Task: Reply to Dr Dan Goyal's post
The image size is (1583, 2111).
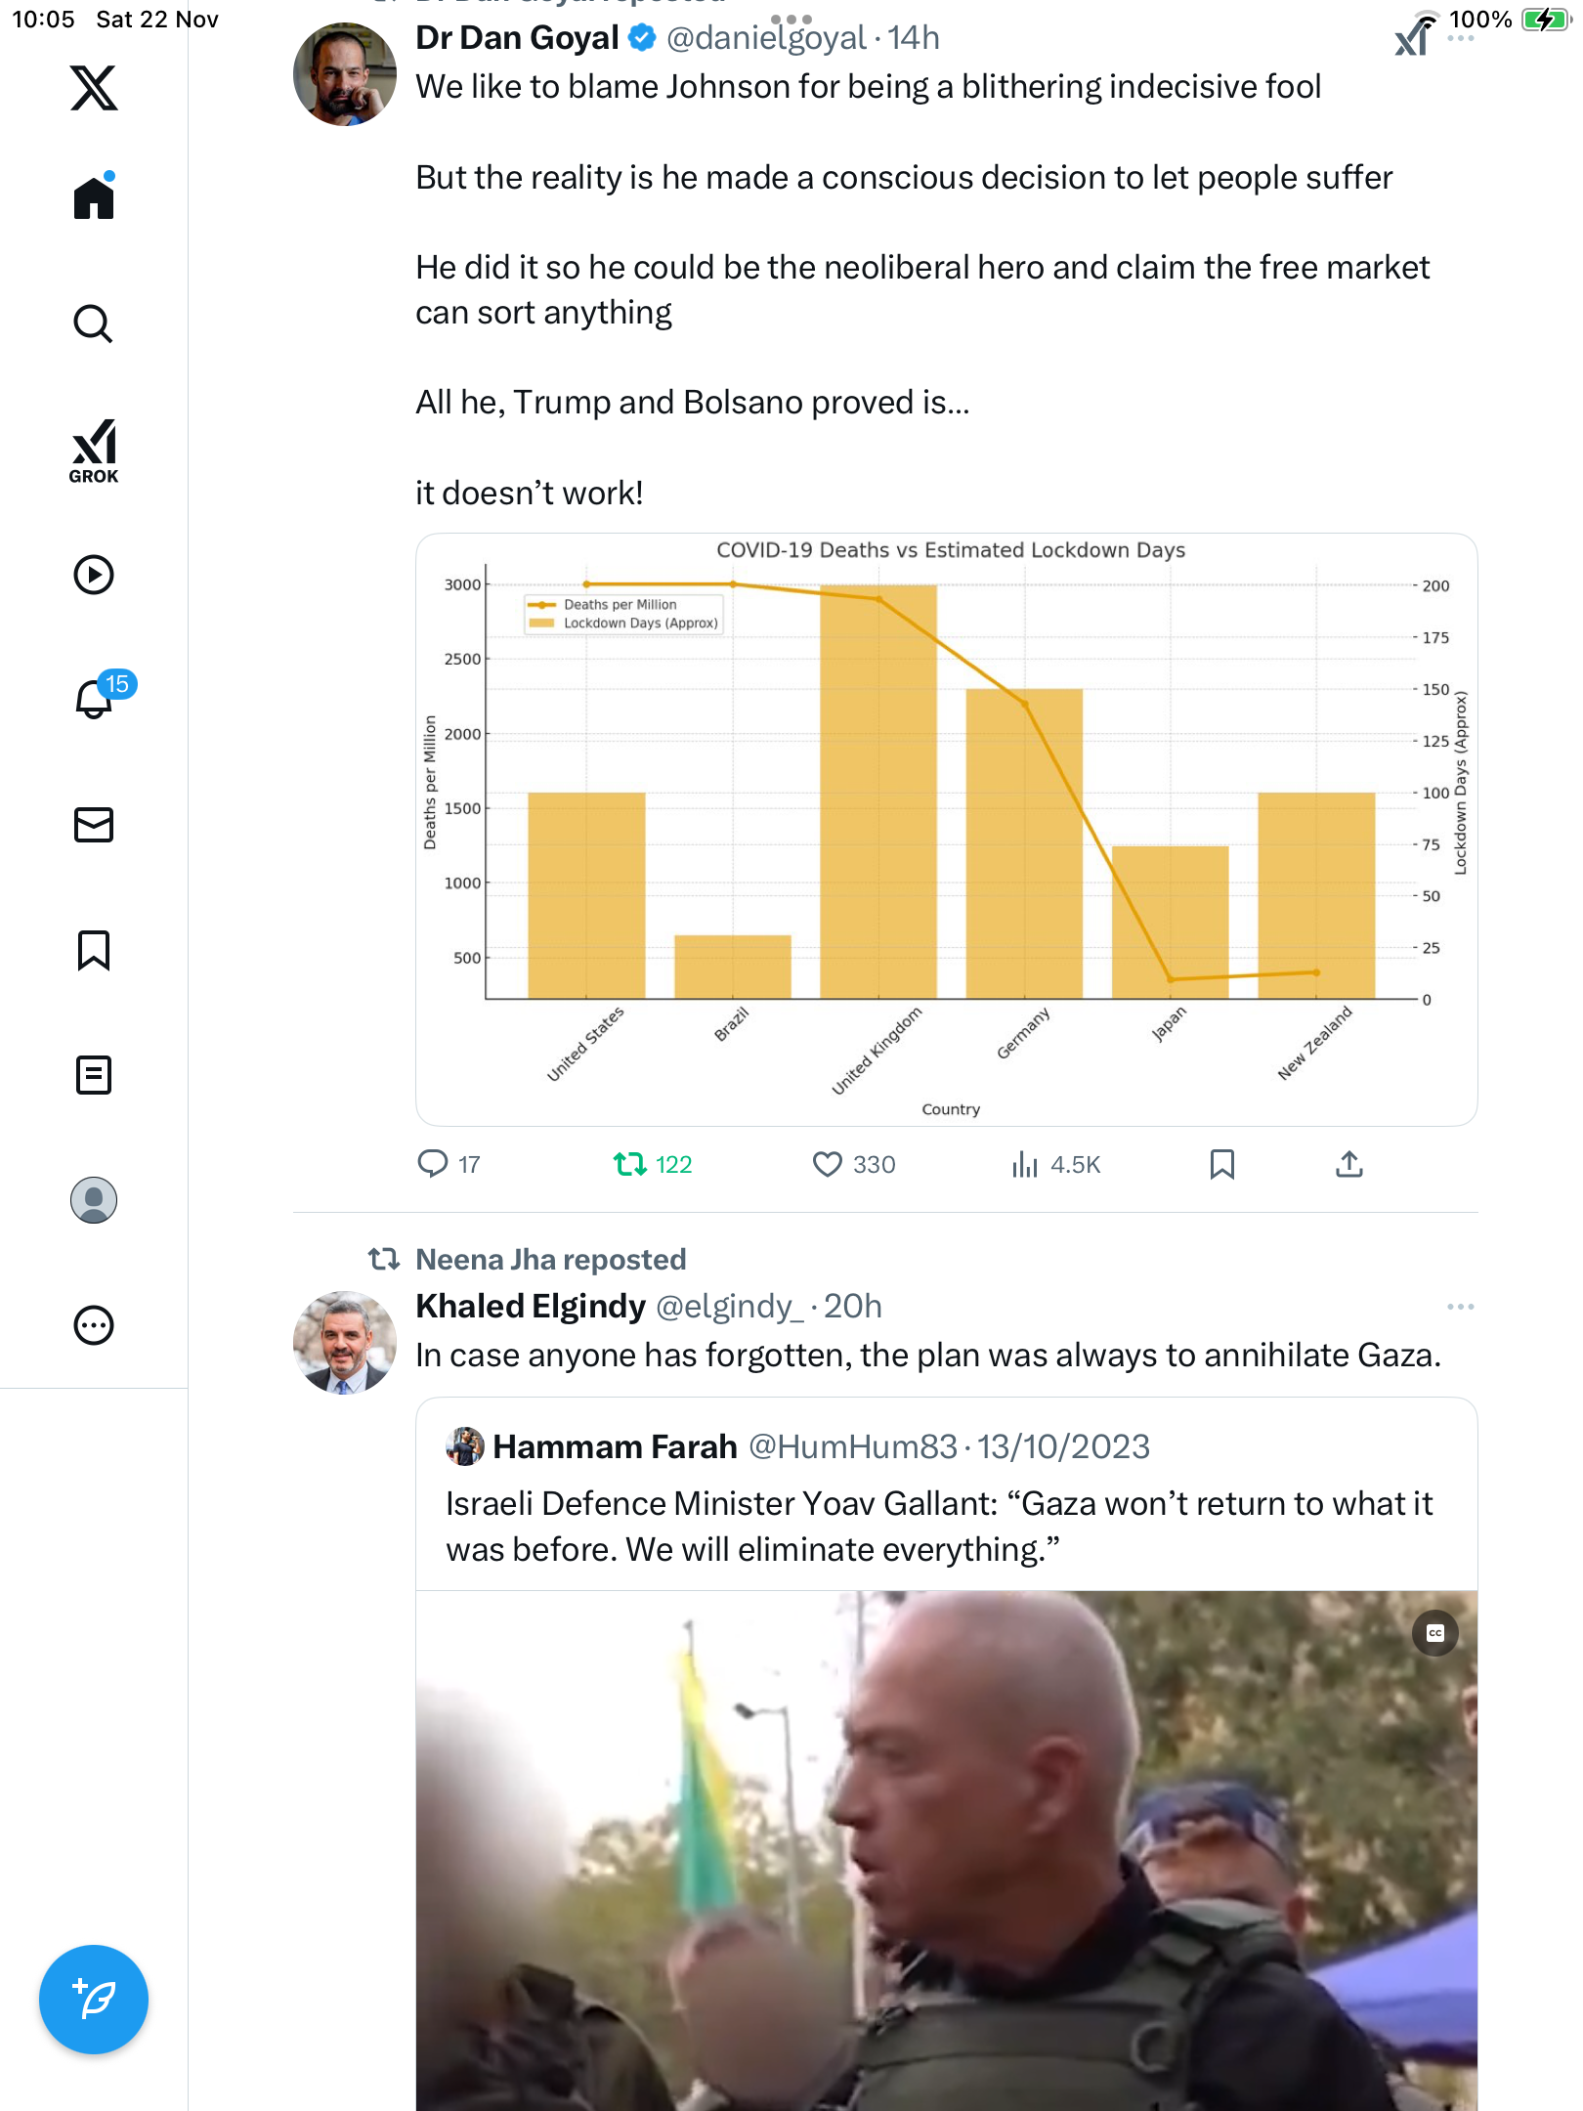Action: [432, 1164]
